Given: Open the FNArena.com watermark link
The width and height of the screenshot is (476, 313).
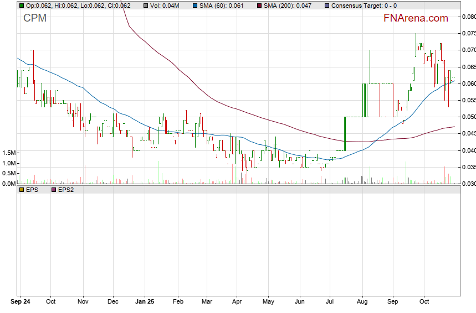Looking at the screenshot, I should [416, 18].
